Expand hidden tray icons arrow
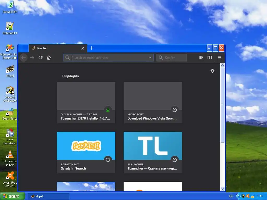Viewport: 267px width, 200px height. click(238, 196)
